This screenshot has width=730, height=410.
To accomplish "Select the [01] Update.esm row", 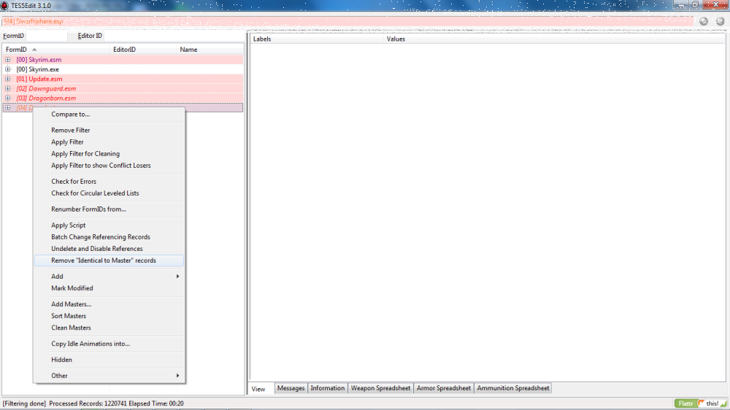I will point(123,79).
